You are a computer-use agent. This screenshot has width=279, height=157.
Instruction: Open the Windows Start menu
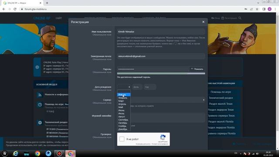[x=5, y=153]
